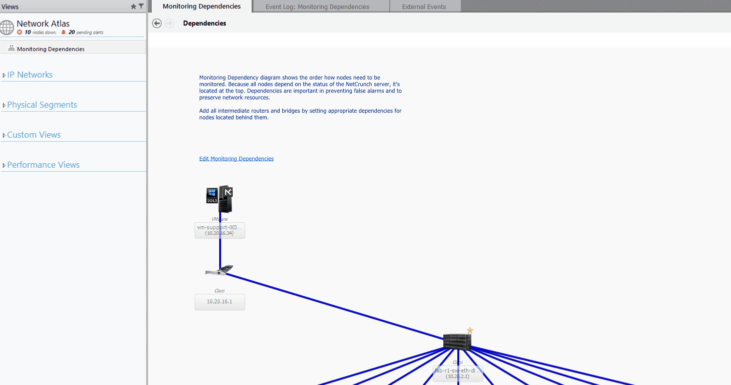Expand the Custom Views section
Screen dimensions: 731x385
click(4, 136)
